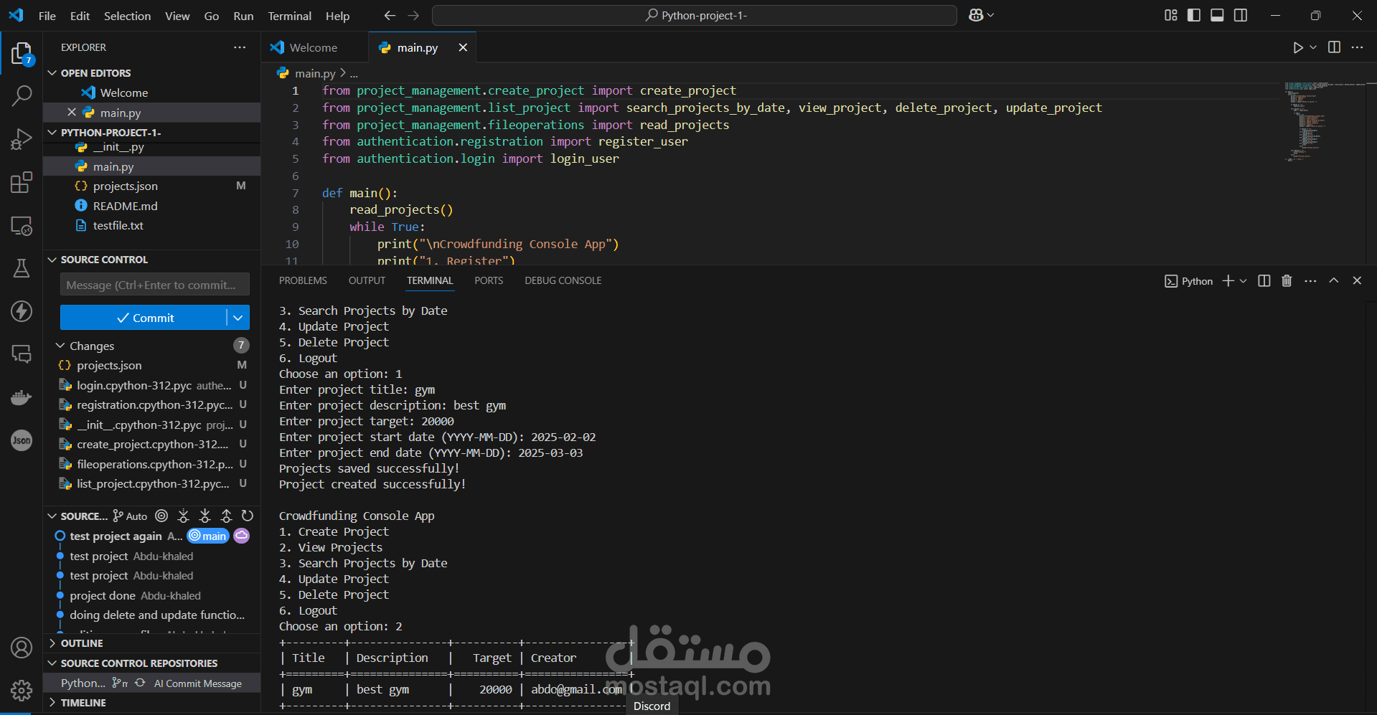The height and width of the screenshot is (715, 1377).
Task: Open the panel's more actions menu
Action: (1310, 280)
